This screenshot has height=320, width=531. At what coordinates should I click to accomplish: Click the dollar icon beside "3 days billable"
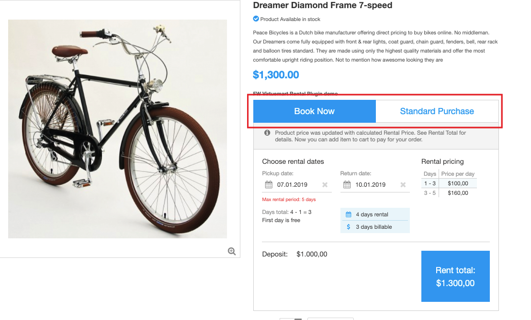pos(349,227)
